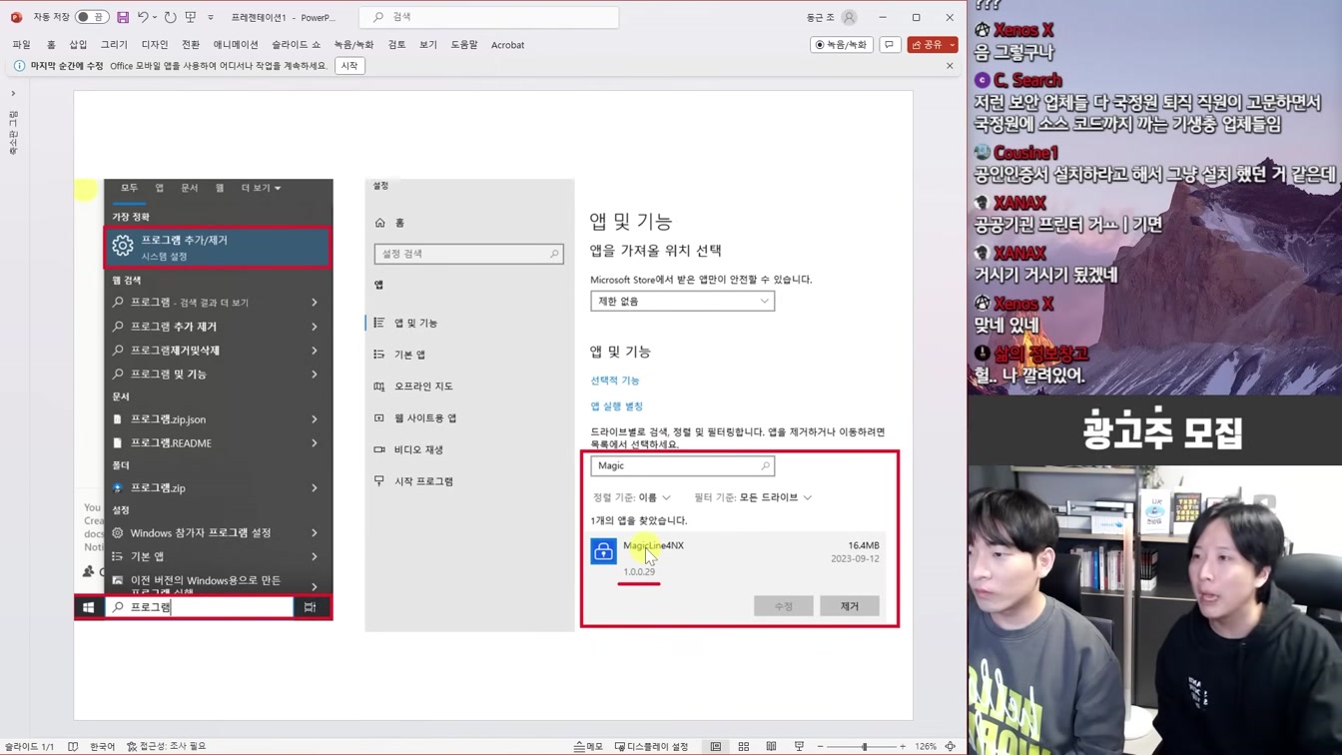Switch to Reading view icon
This screenshot has width=1342, height=755.
tap(771, 746)
